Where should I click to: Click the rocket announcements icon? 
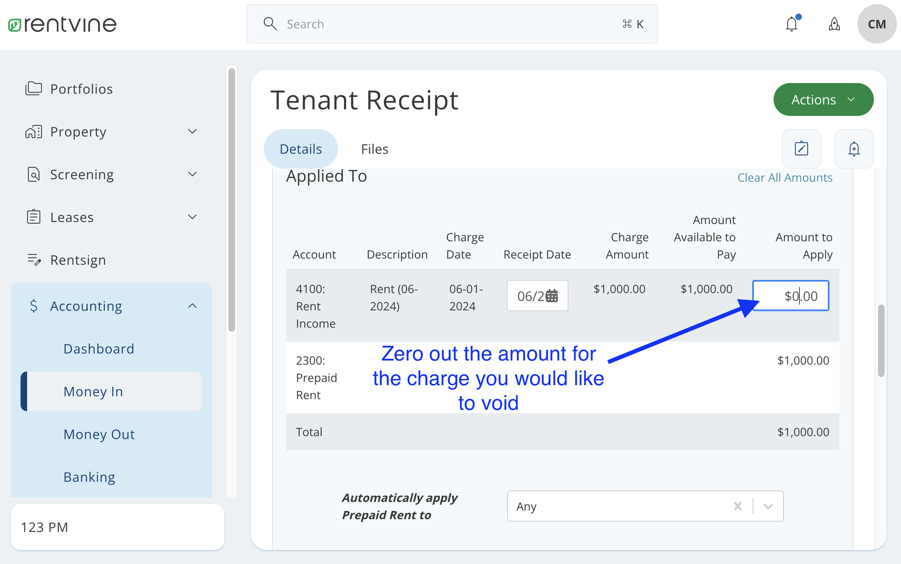point(834,25)
